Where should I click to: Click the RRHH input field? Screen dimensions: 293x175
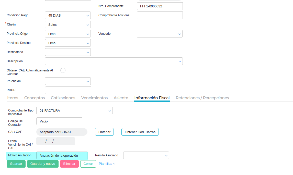click(68, 90)
